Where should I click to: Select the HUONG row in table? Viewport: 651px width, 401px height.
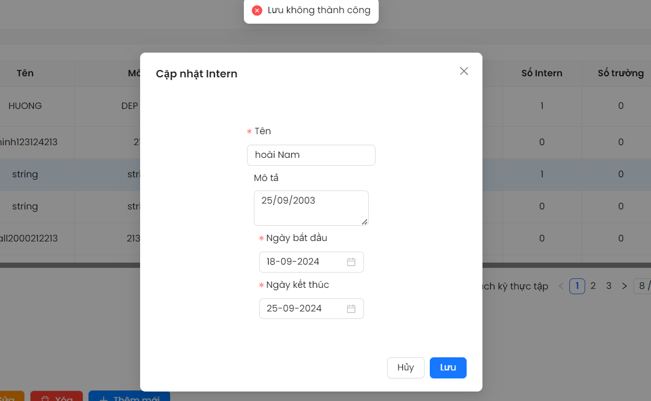pyautogui.click(x=25, y=106)
